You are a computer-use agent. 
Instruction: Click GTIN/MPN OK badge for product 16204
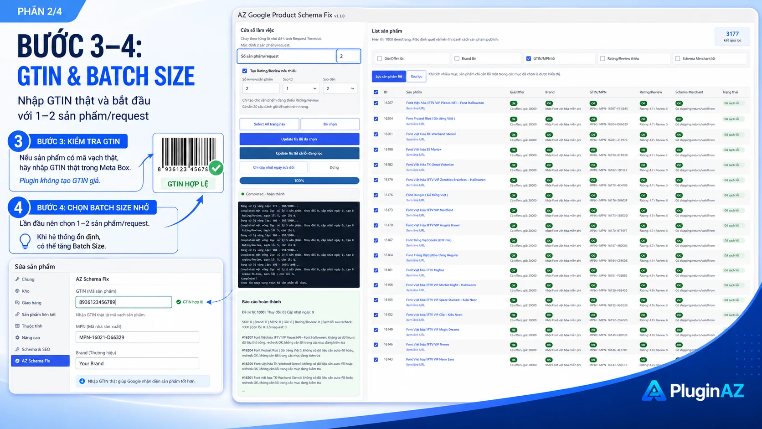[593, 119]
